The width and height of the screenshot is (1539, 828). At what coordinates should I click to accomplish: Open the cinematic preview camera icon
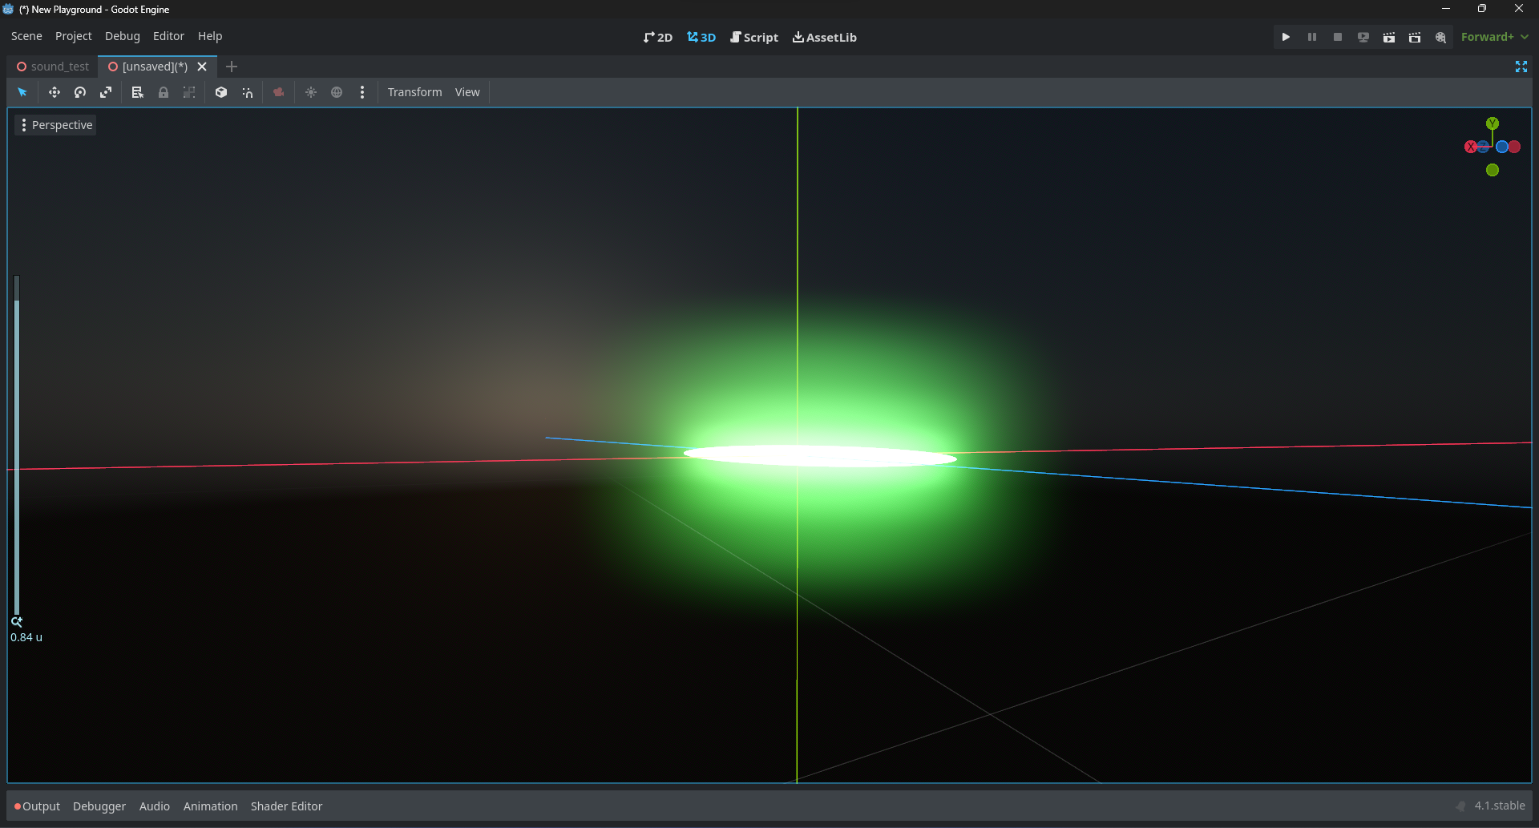click(x=278, y=92)
